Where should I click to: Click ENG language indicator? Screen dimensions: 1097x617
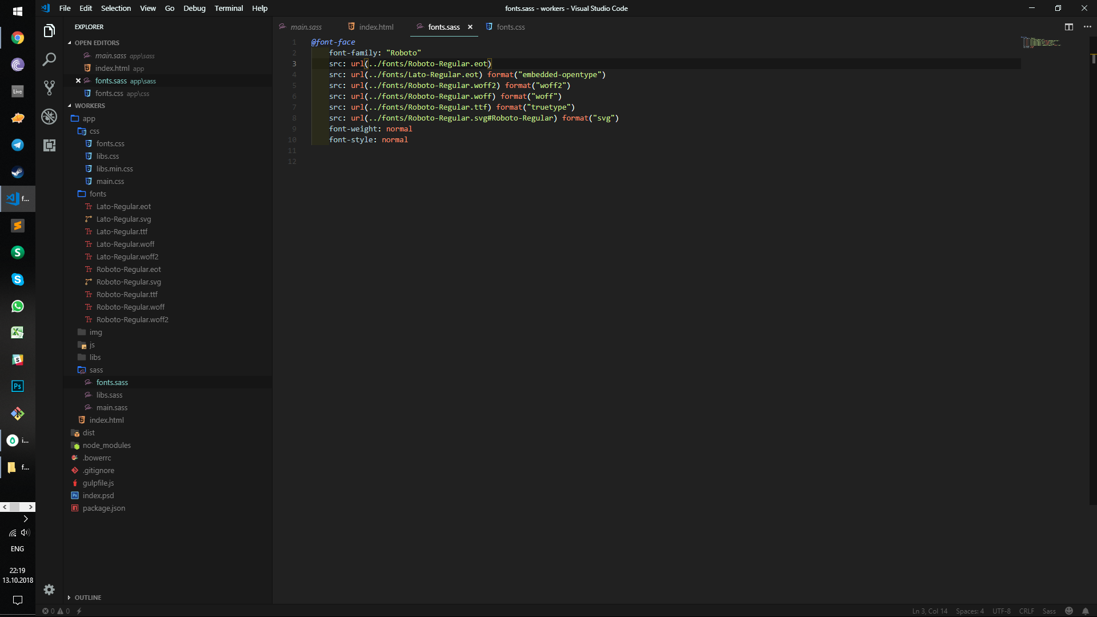(x=17, y=548)
